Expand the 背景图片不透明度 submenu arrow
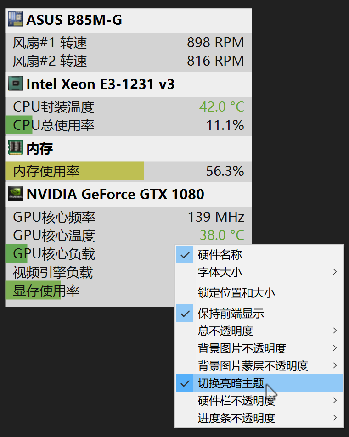349x437 pixels. pos(335,348)
